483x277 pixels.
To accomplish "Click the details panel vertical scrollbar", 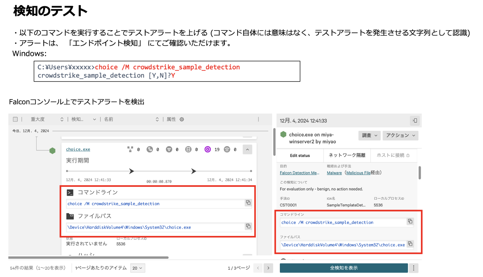I will (420, 173).
